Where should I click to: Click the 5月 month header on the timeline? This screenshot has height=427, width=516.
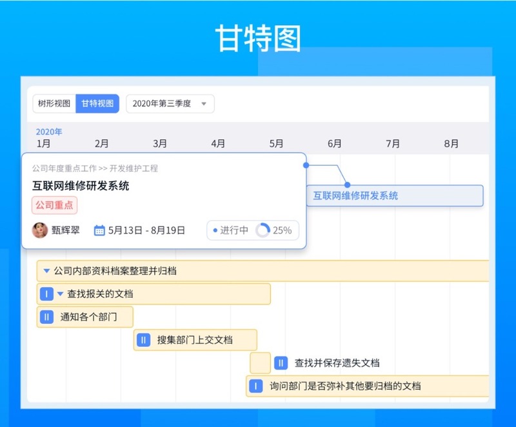tap(276, 144)
